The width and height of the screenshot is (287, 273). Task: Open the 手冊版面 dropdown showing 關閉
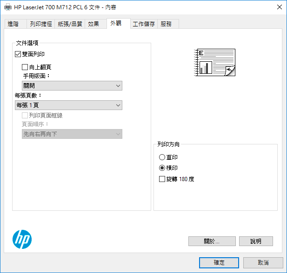point(72,86)
